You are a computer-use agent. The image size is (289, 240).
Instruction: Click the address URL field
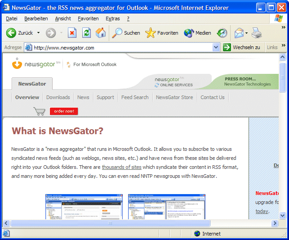coord(122,48)
